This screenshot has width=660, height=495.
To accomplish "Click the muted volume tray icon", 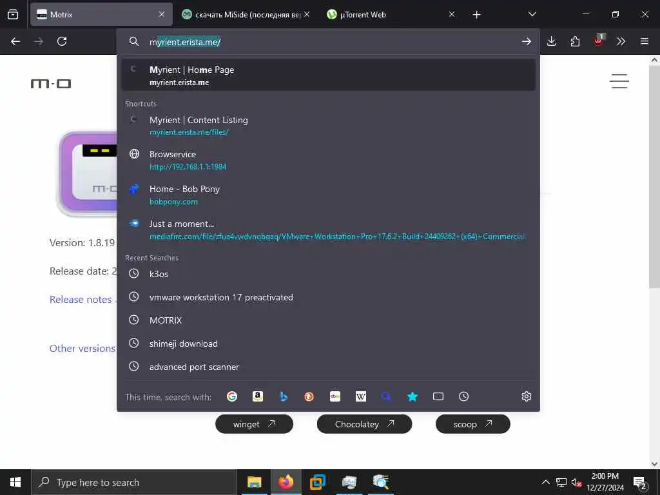I will coord(576,482).
